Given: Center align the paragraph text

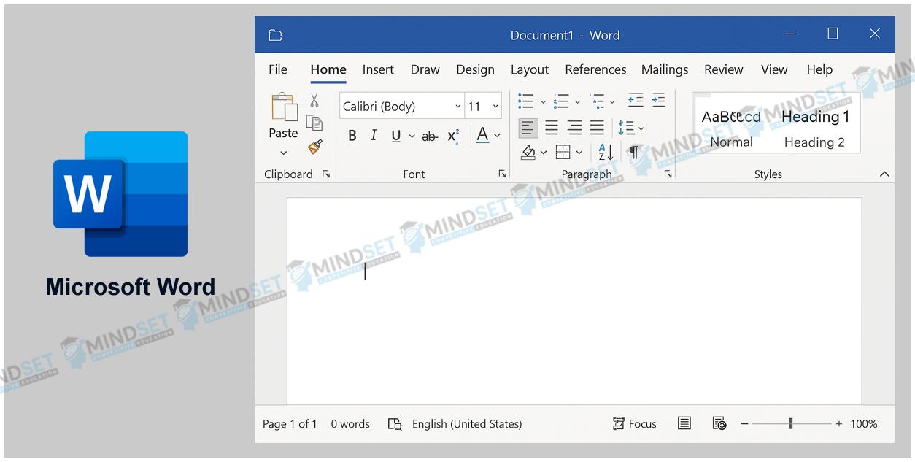Looking at the screenshot, I should pos(552,128).
